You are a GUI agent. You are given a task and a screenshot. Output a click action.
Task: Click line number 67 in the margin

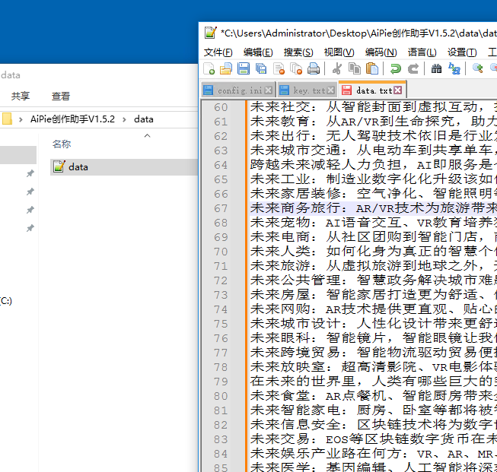coord(221,208)
